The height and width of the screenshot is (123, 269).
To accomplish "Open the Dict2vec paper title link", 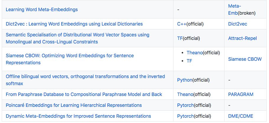I will 74,24.
